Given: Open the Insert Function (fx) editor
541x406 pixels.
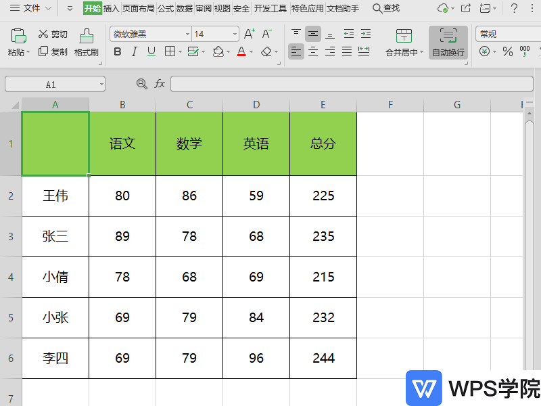Looking at the screenshot, I should [160, 83].
